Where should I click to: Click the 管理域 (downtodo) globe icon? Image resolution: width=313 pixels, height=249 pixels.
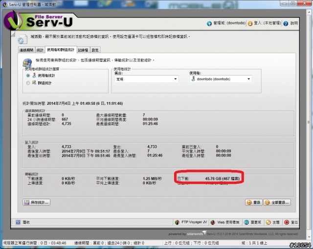(209, 24)
